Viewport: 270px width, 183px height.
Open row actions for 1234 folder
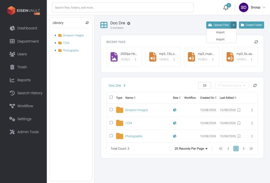252,123
